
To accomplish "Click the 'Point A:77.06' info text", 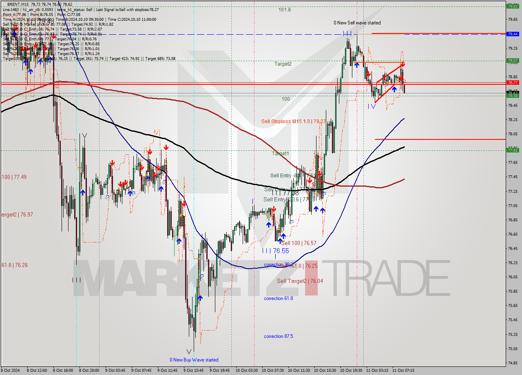I will click(14, 14).
